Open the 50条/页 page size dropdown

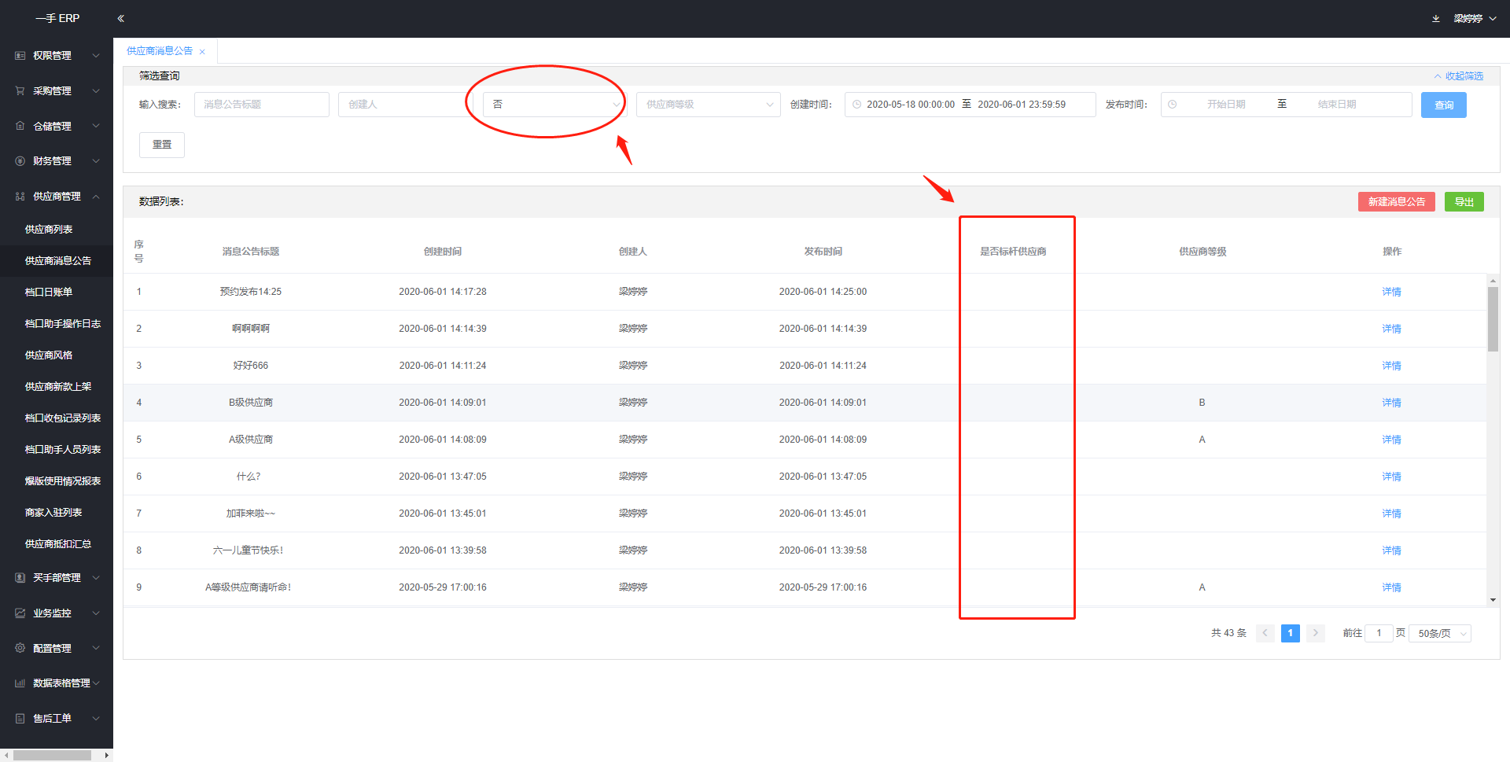tap(1441, 634)
